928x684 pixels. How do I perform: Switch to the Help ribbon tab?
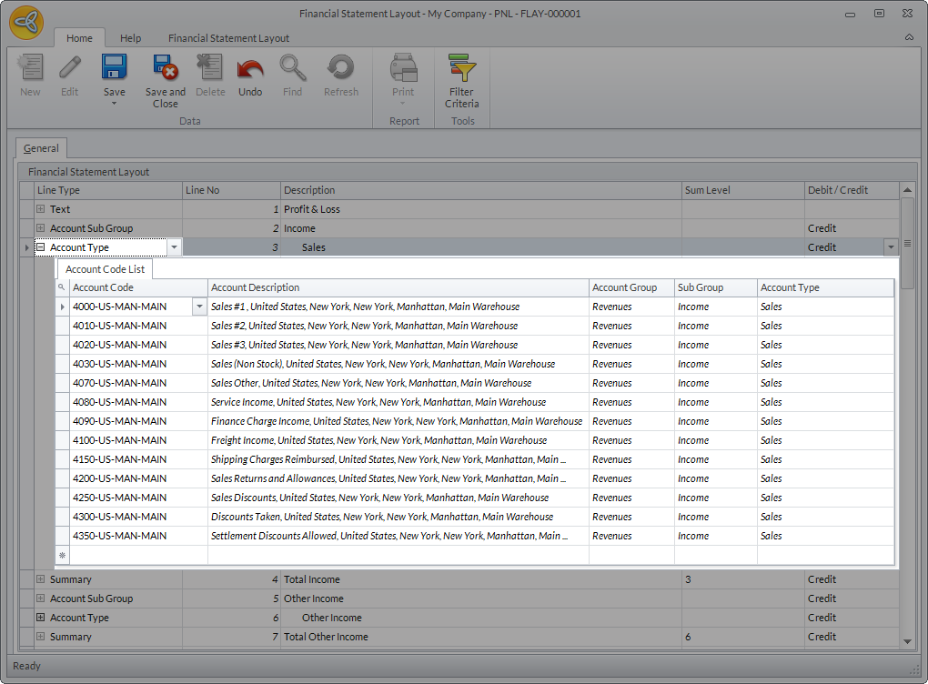tap(131, 38)
